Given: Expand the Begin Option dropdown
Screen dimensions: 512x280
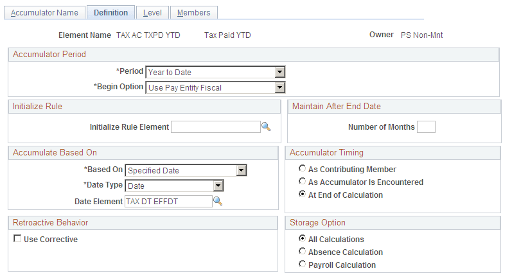Looking at the screenshot, I should (x=279, y=87).
